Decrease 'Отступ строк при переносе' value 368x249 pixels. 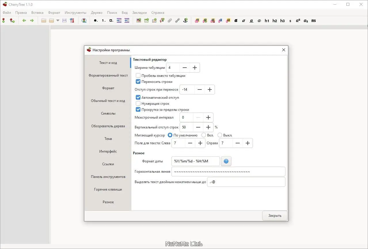coord(200,90)
